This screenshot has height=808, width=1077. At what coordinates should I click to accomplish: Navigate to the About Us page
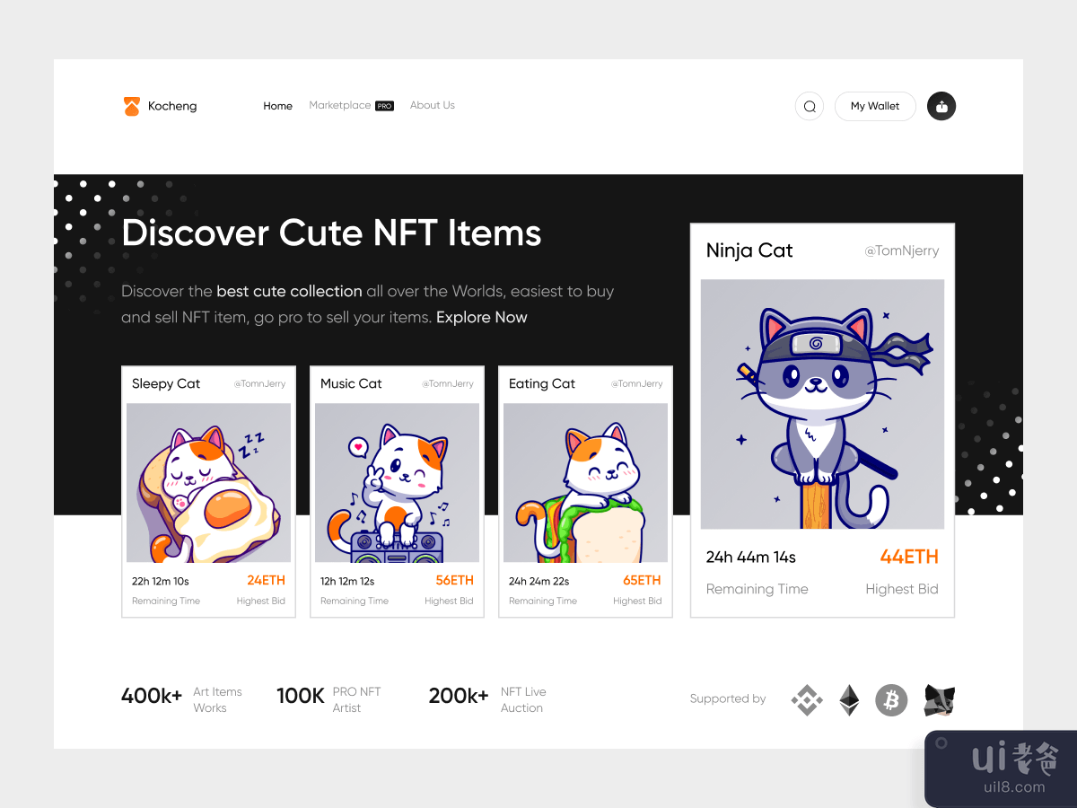coord(432,105)
